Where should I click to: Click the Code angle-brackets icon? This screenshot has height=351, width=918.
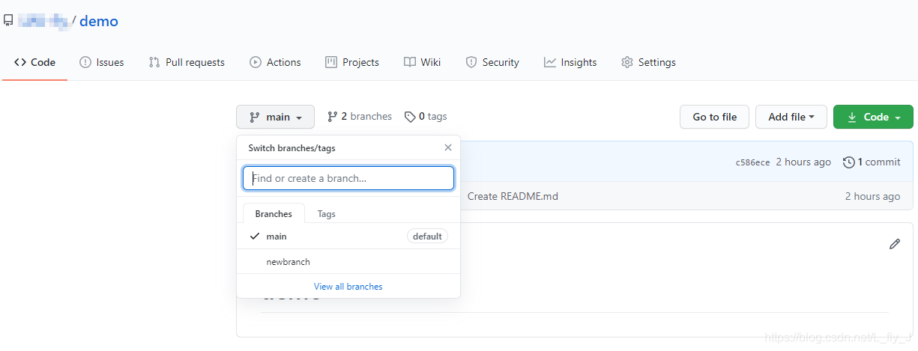20,62
